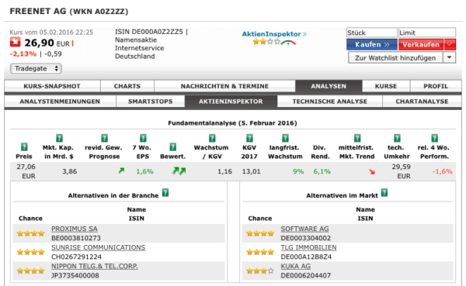Viewport: 466px width, 286px height.
Task: Open help icon above rel. 4 Wo. Perform.
Action: click(x=434, y=138)
